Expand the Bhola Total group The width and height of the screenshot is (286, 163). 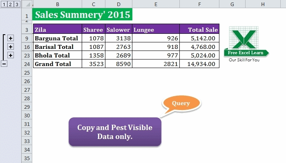11,55
